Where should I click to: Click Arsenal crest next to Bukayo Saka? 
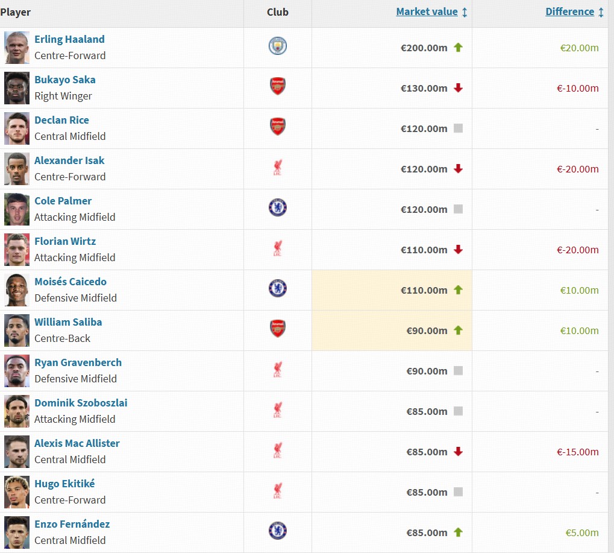tap(278, 87)
